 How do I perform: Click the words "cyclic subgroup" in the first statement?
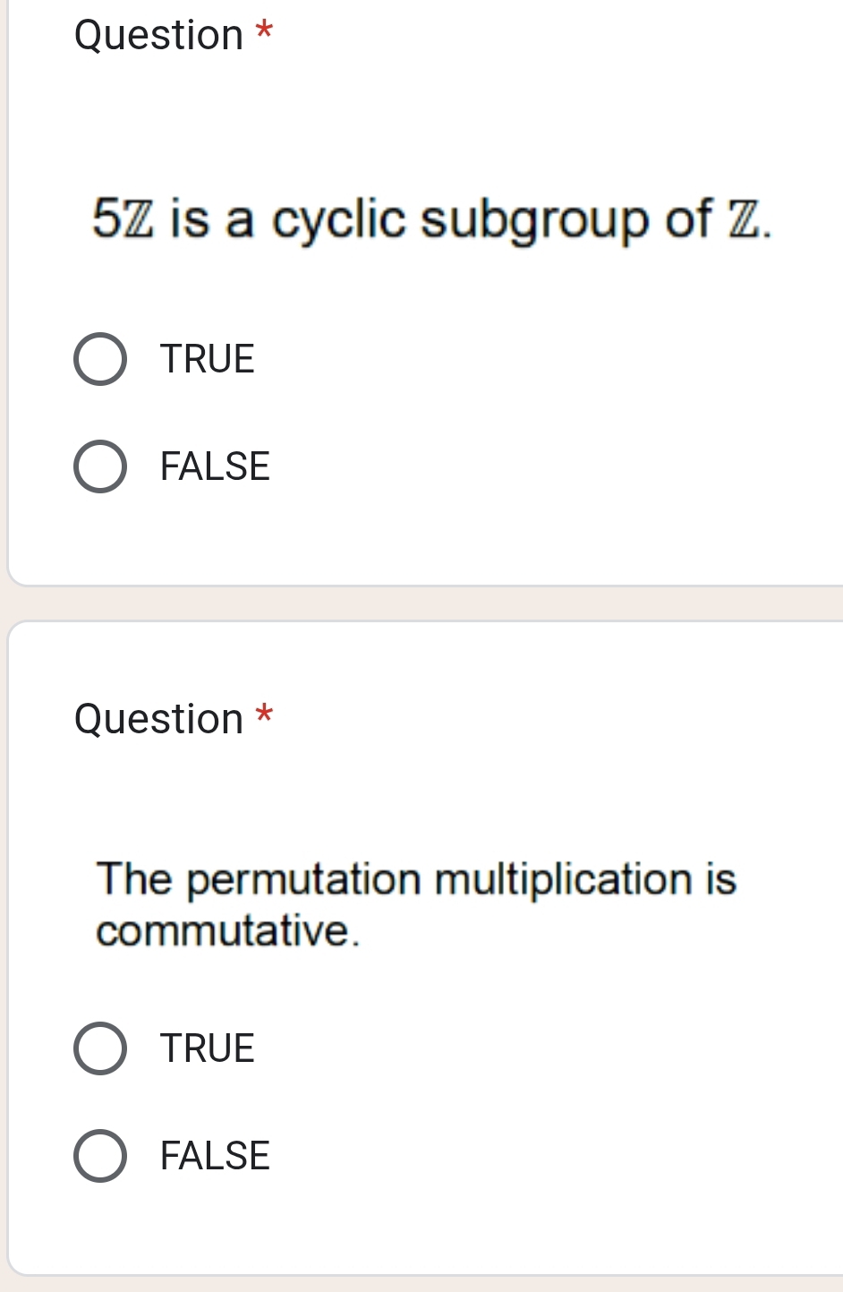(460, 220)
